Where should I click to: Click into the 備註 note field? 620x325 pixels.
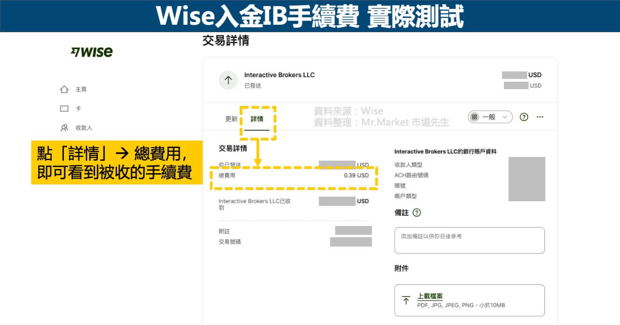tap(469, 240)
